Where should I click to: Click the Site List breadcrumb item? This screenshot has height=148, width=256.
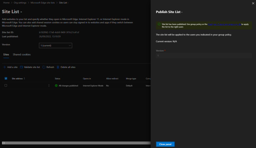tap(64, 2)
